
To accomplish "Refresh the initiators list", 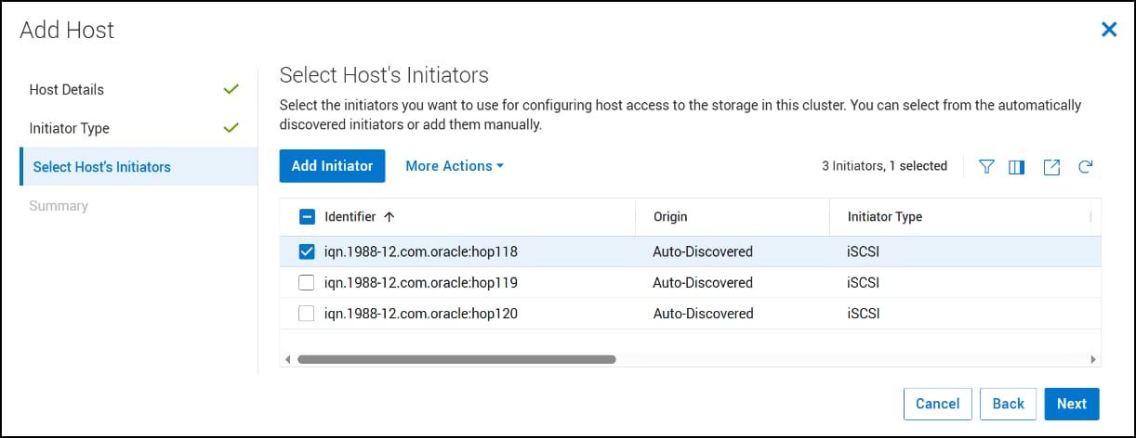I will [x=1085, y=167].
